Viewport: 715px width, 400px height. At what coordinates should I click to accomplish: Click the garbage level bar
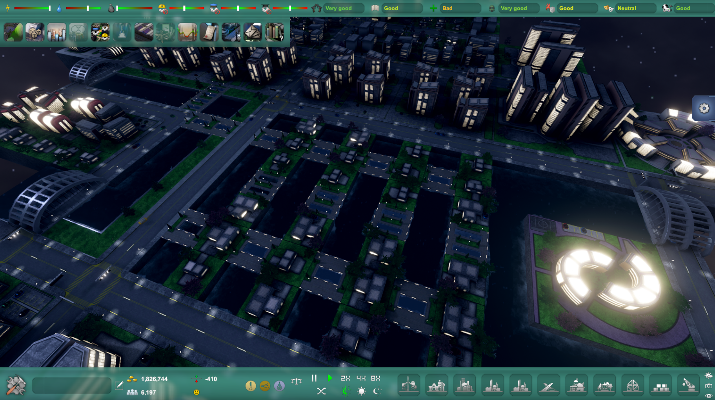click(x=134, y=8)
